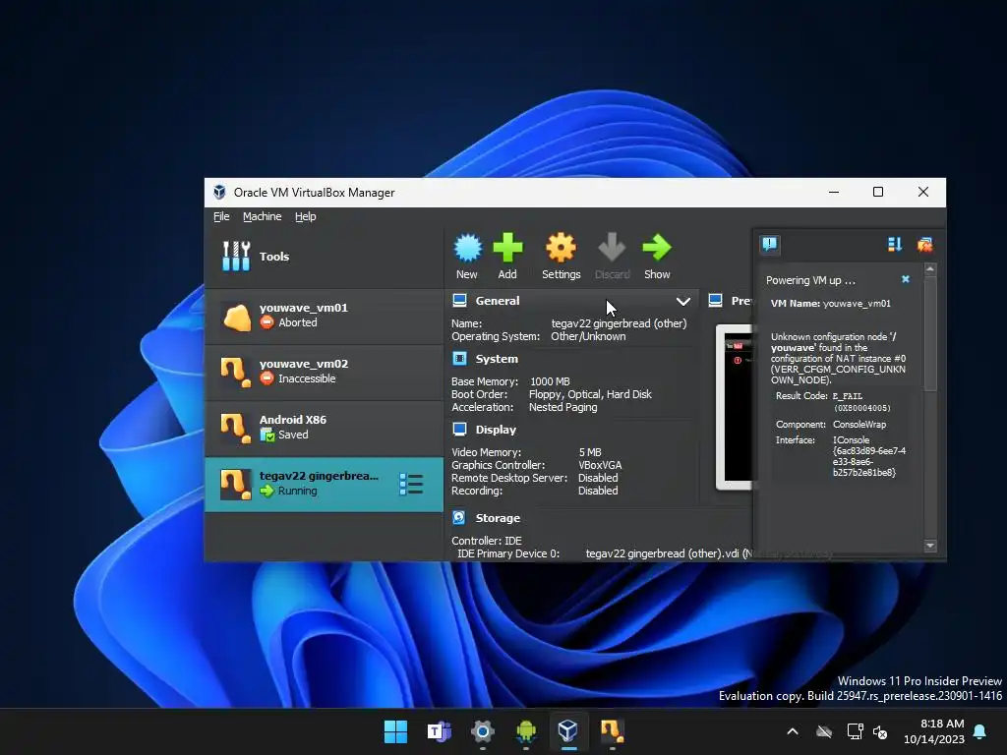Open machine tools menu for tegav22
Screen dimensions: 1007x755
click(x=411, y=484)
